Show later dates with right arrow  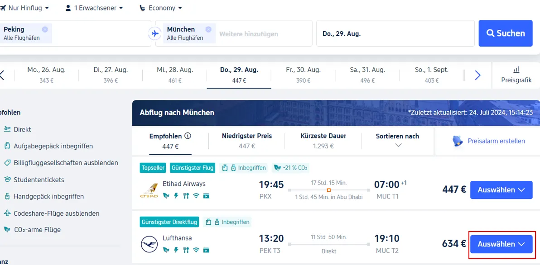(477, 75)
